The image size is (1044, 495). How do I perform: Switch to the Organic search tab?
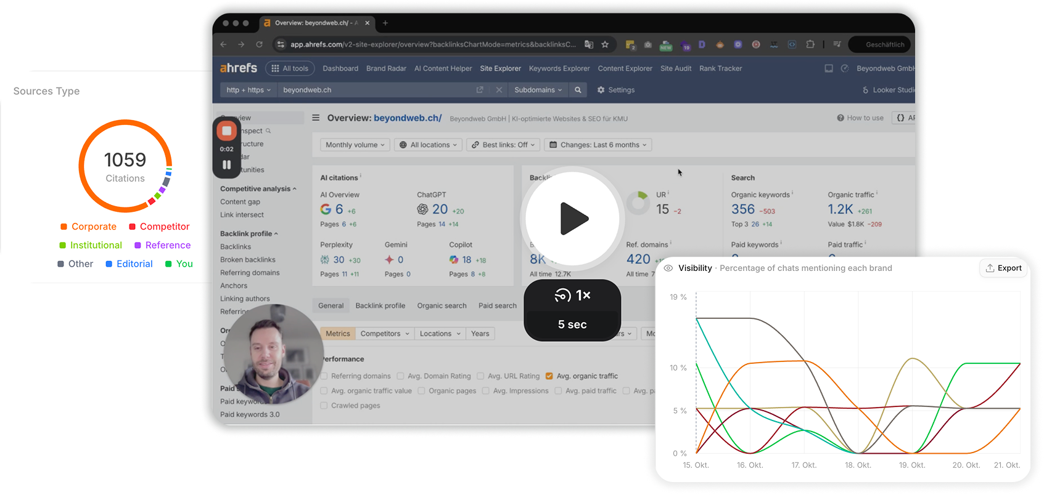tap(442, 305)
